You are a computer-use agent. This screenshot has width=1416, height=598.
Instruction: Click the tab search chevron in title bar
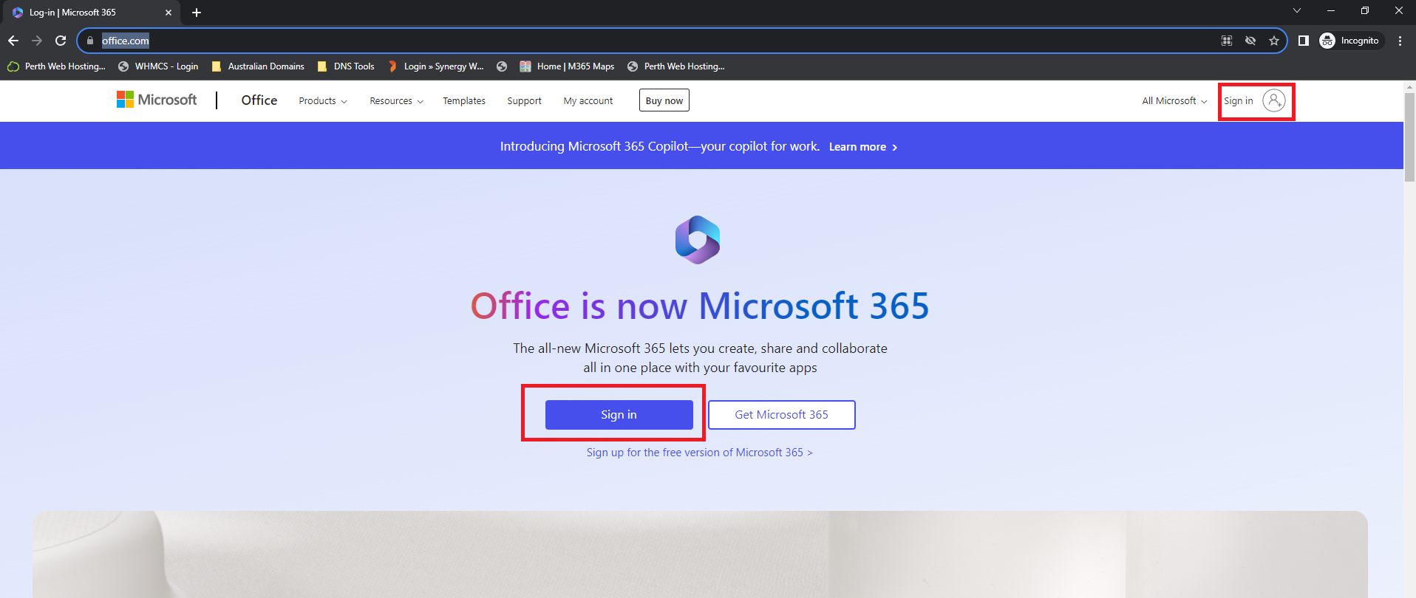[x=1296, y=10]
